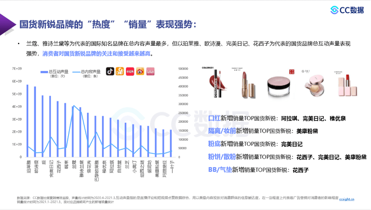Click the 粉饼/散粉 category label
The width and height of the screenshot is (371, 210).
pyautogui.click(x=222, y=157)
